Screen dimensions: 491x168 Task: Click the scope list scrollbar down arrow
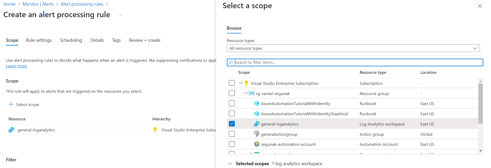coord(480,151)
